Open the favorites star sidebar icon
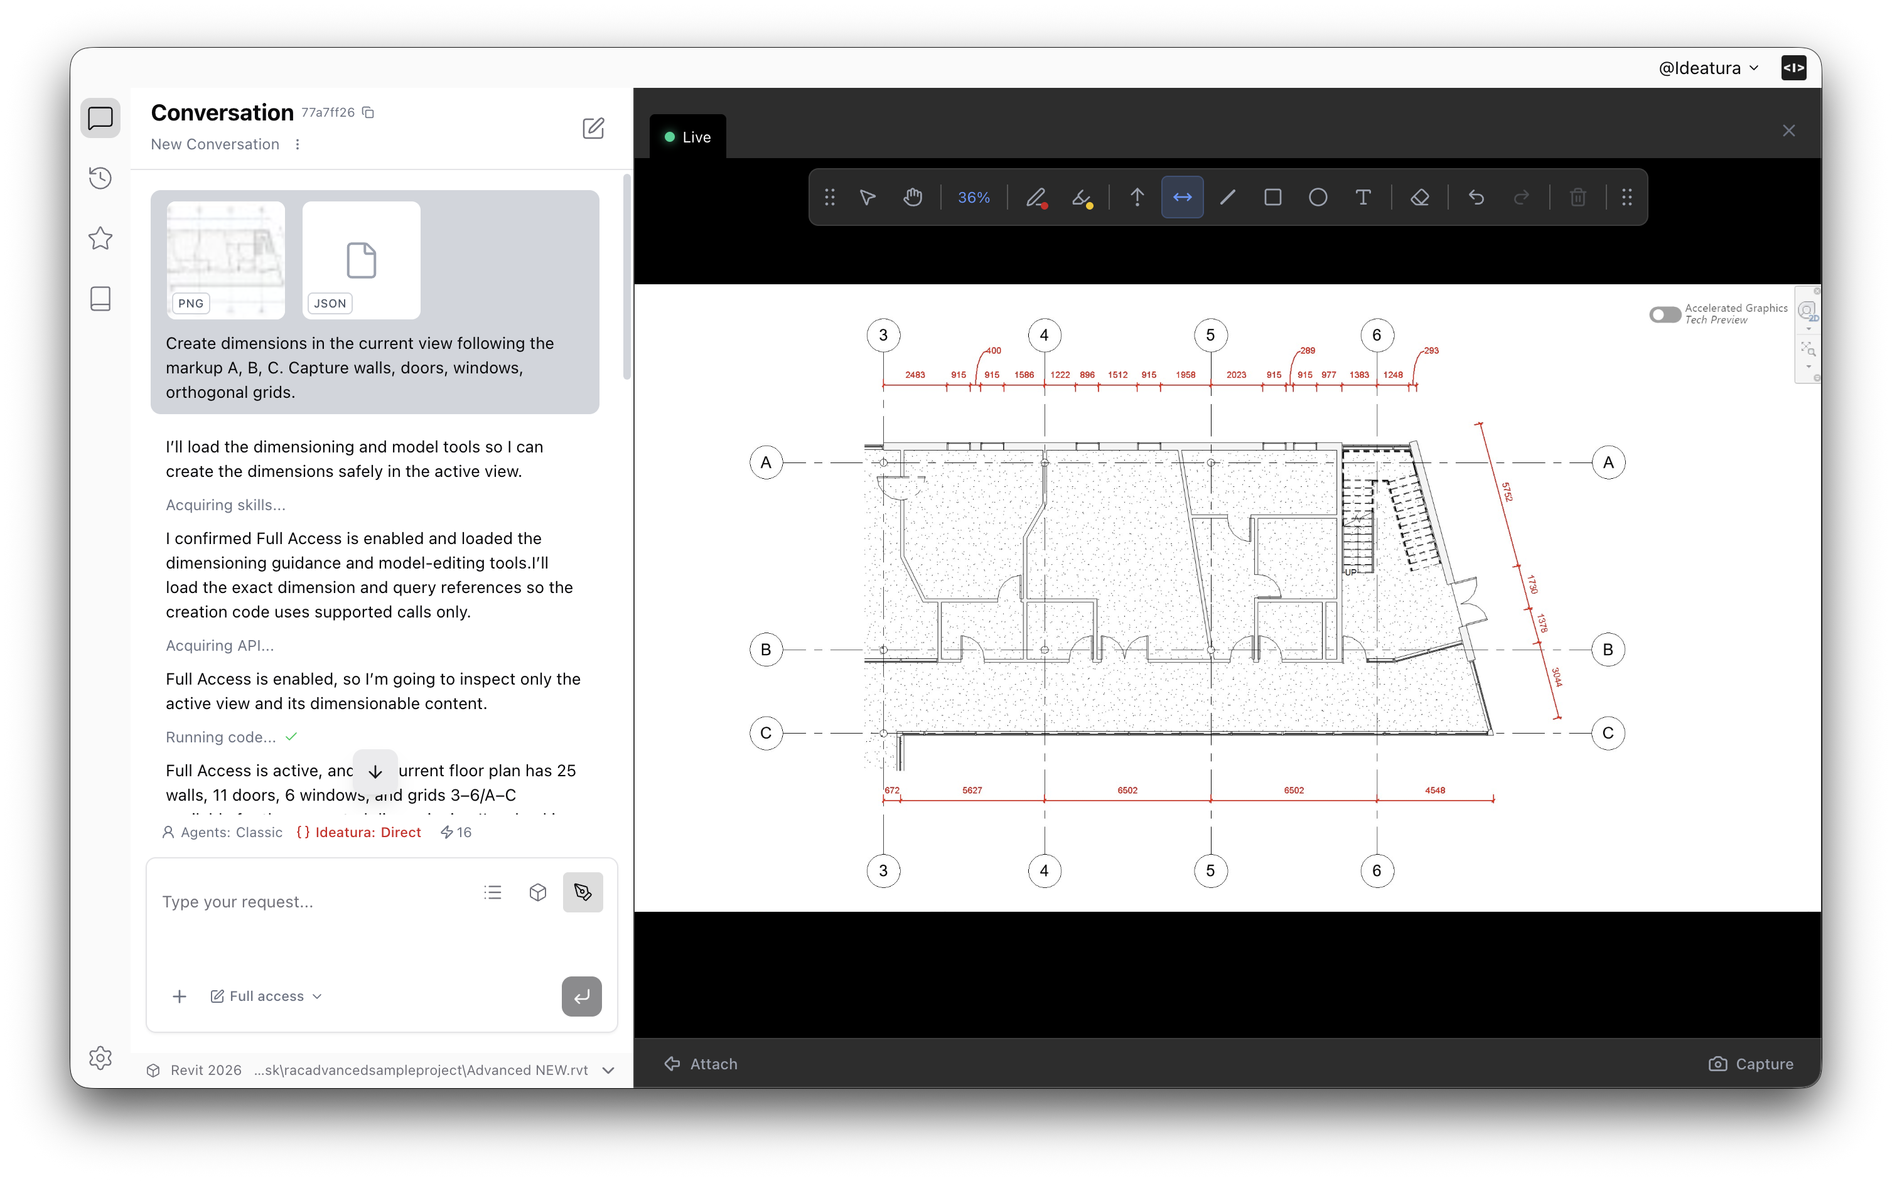The width and height of the screenshot is (1892, 1181). point(100,238)
